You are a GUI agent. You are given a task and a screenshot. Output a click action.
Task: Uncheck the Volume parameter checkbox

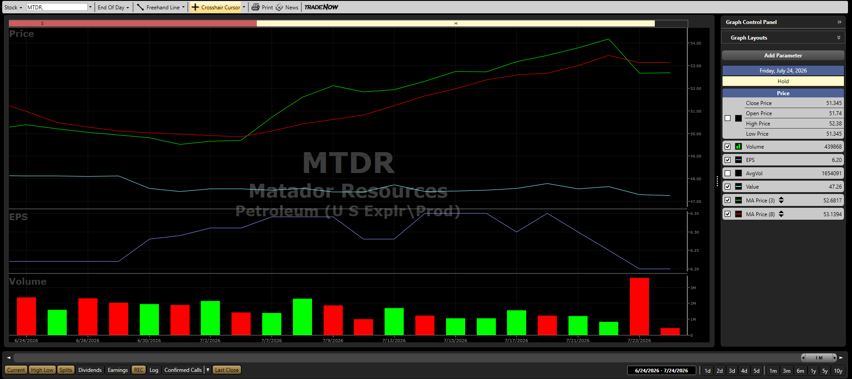[x=727, y=146]
